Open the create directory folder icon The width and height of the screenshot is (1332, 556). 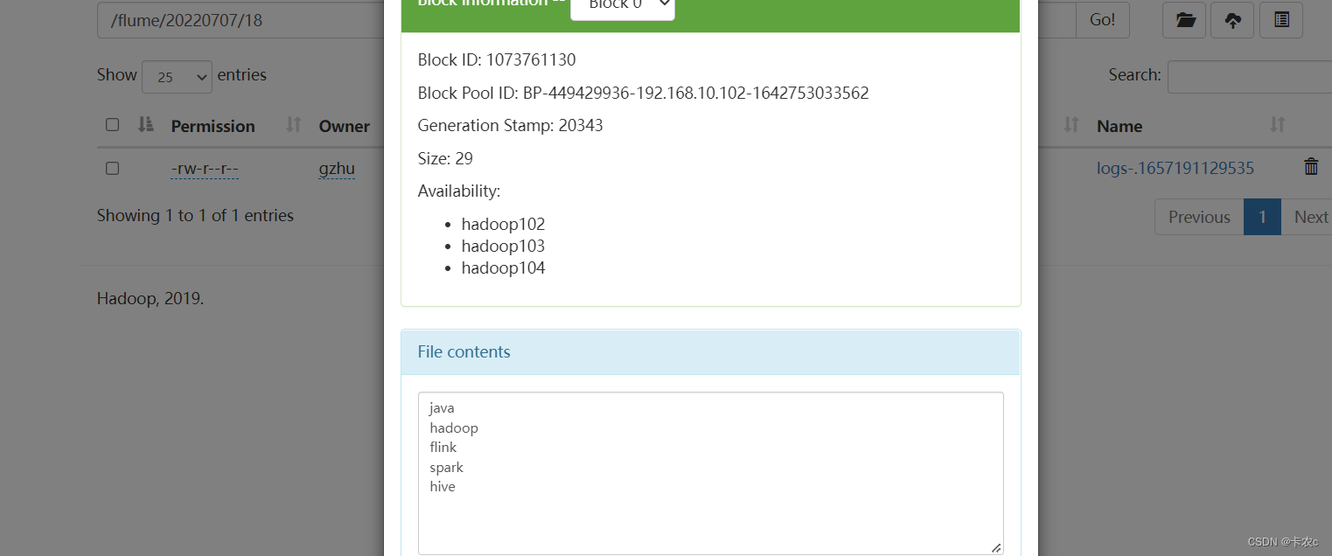click(x=1184, y=20)
